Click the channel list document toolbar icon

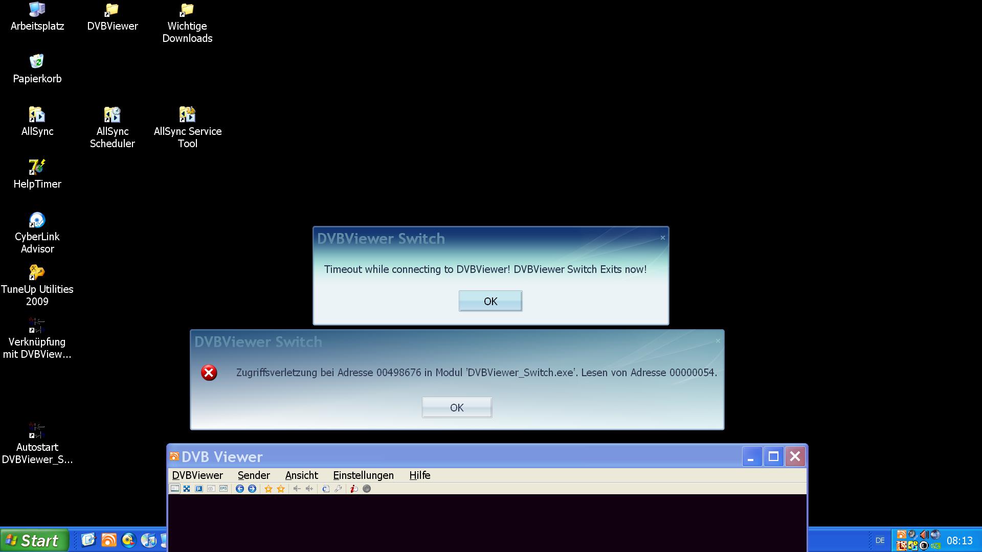click(325, 489)
